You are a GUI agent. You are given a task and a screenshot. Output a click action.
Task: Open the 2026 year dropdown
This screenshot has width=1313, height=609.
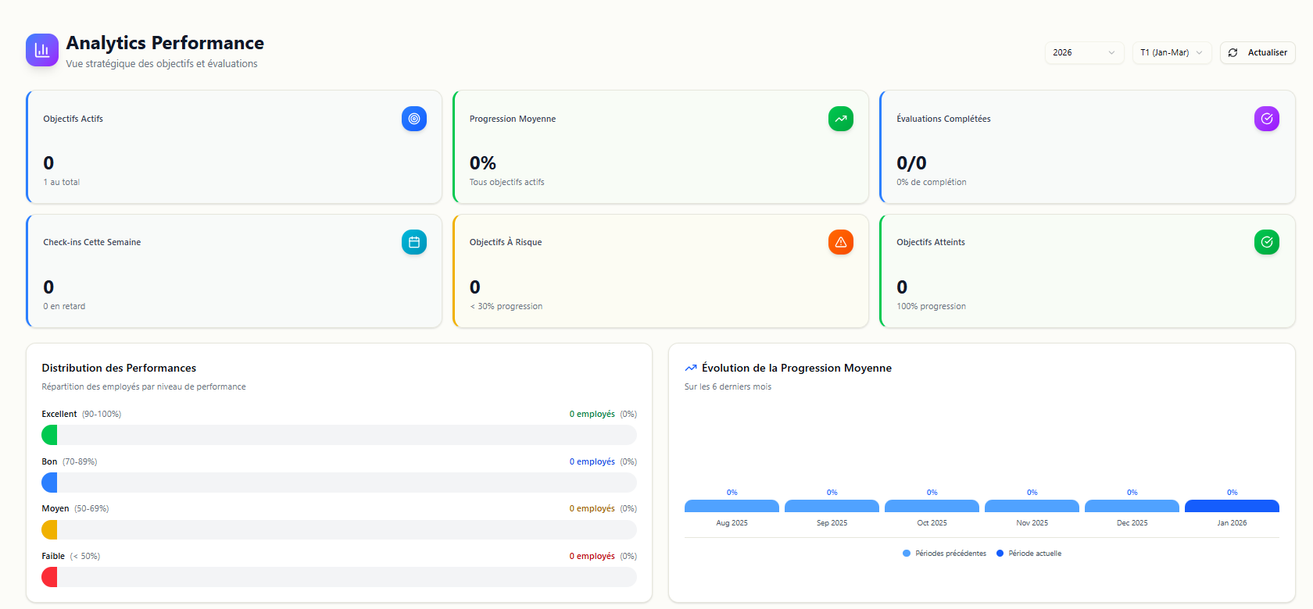[x=1084, y=52]
